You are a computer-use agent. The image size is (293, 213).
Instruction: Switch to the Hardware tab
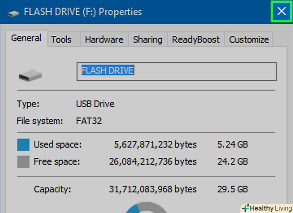click(x=104, y=39)
